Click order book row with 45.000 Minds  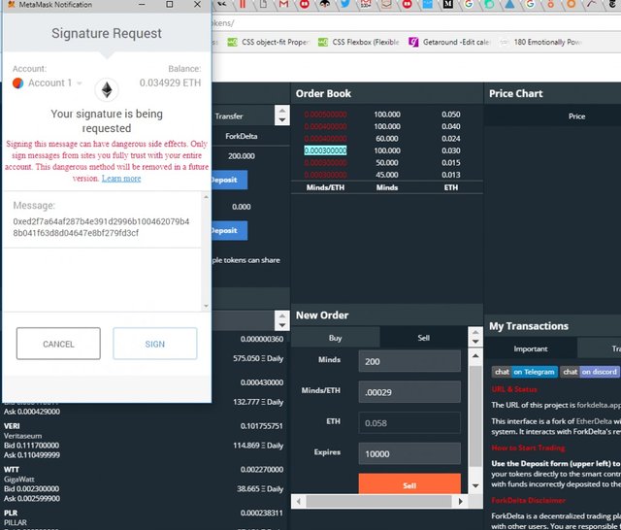[387, 175]
